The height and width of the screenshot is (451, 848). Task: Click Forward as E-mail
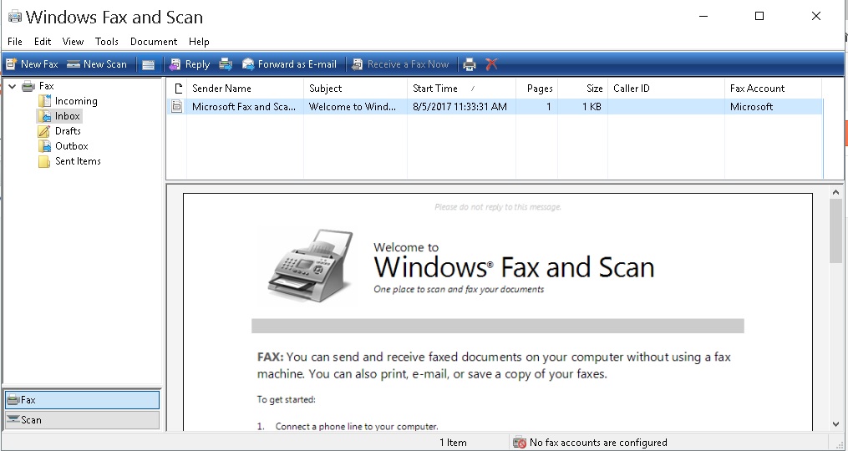click(289, 63)
